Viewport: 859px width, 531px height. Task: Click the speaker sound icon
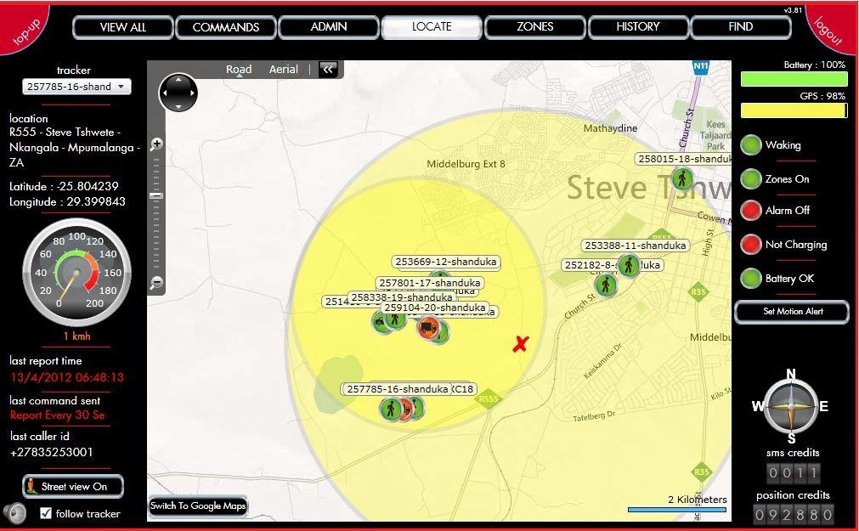(x=14, y=512)
